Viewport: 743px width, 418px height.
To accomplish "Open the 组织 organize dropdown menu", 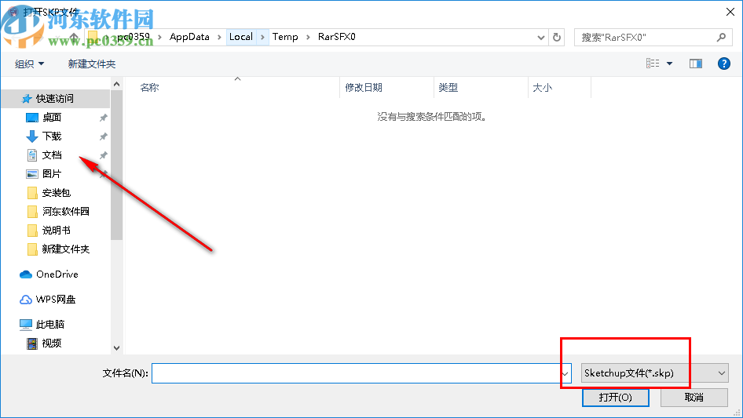I will [x=29, y=64].
